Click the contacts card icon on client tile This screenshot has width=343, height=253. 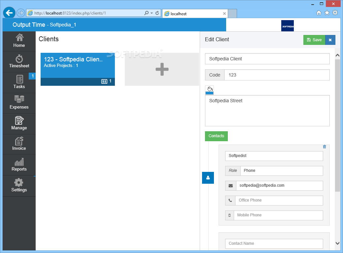[104, 81]
